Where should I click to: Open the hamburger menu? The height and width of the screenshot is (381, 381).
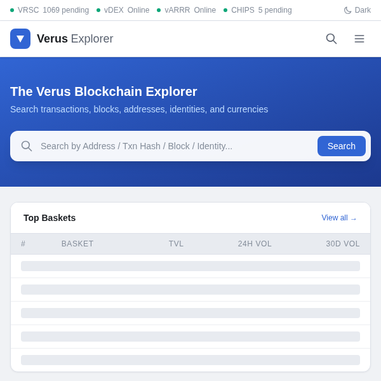359,39
